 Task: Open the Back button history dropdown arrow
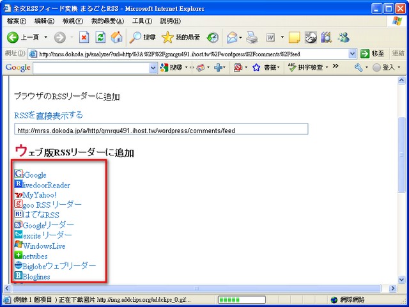click(x=45, y=38)
